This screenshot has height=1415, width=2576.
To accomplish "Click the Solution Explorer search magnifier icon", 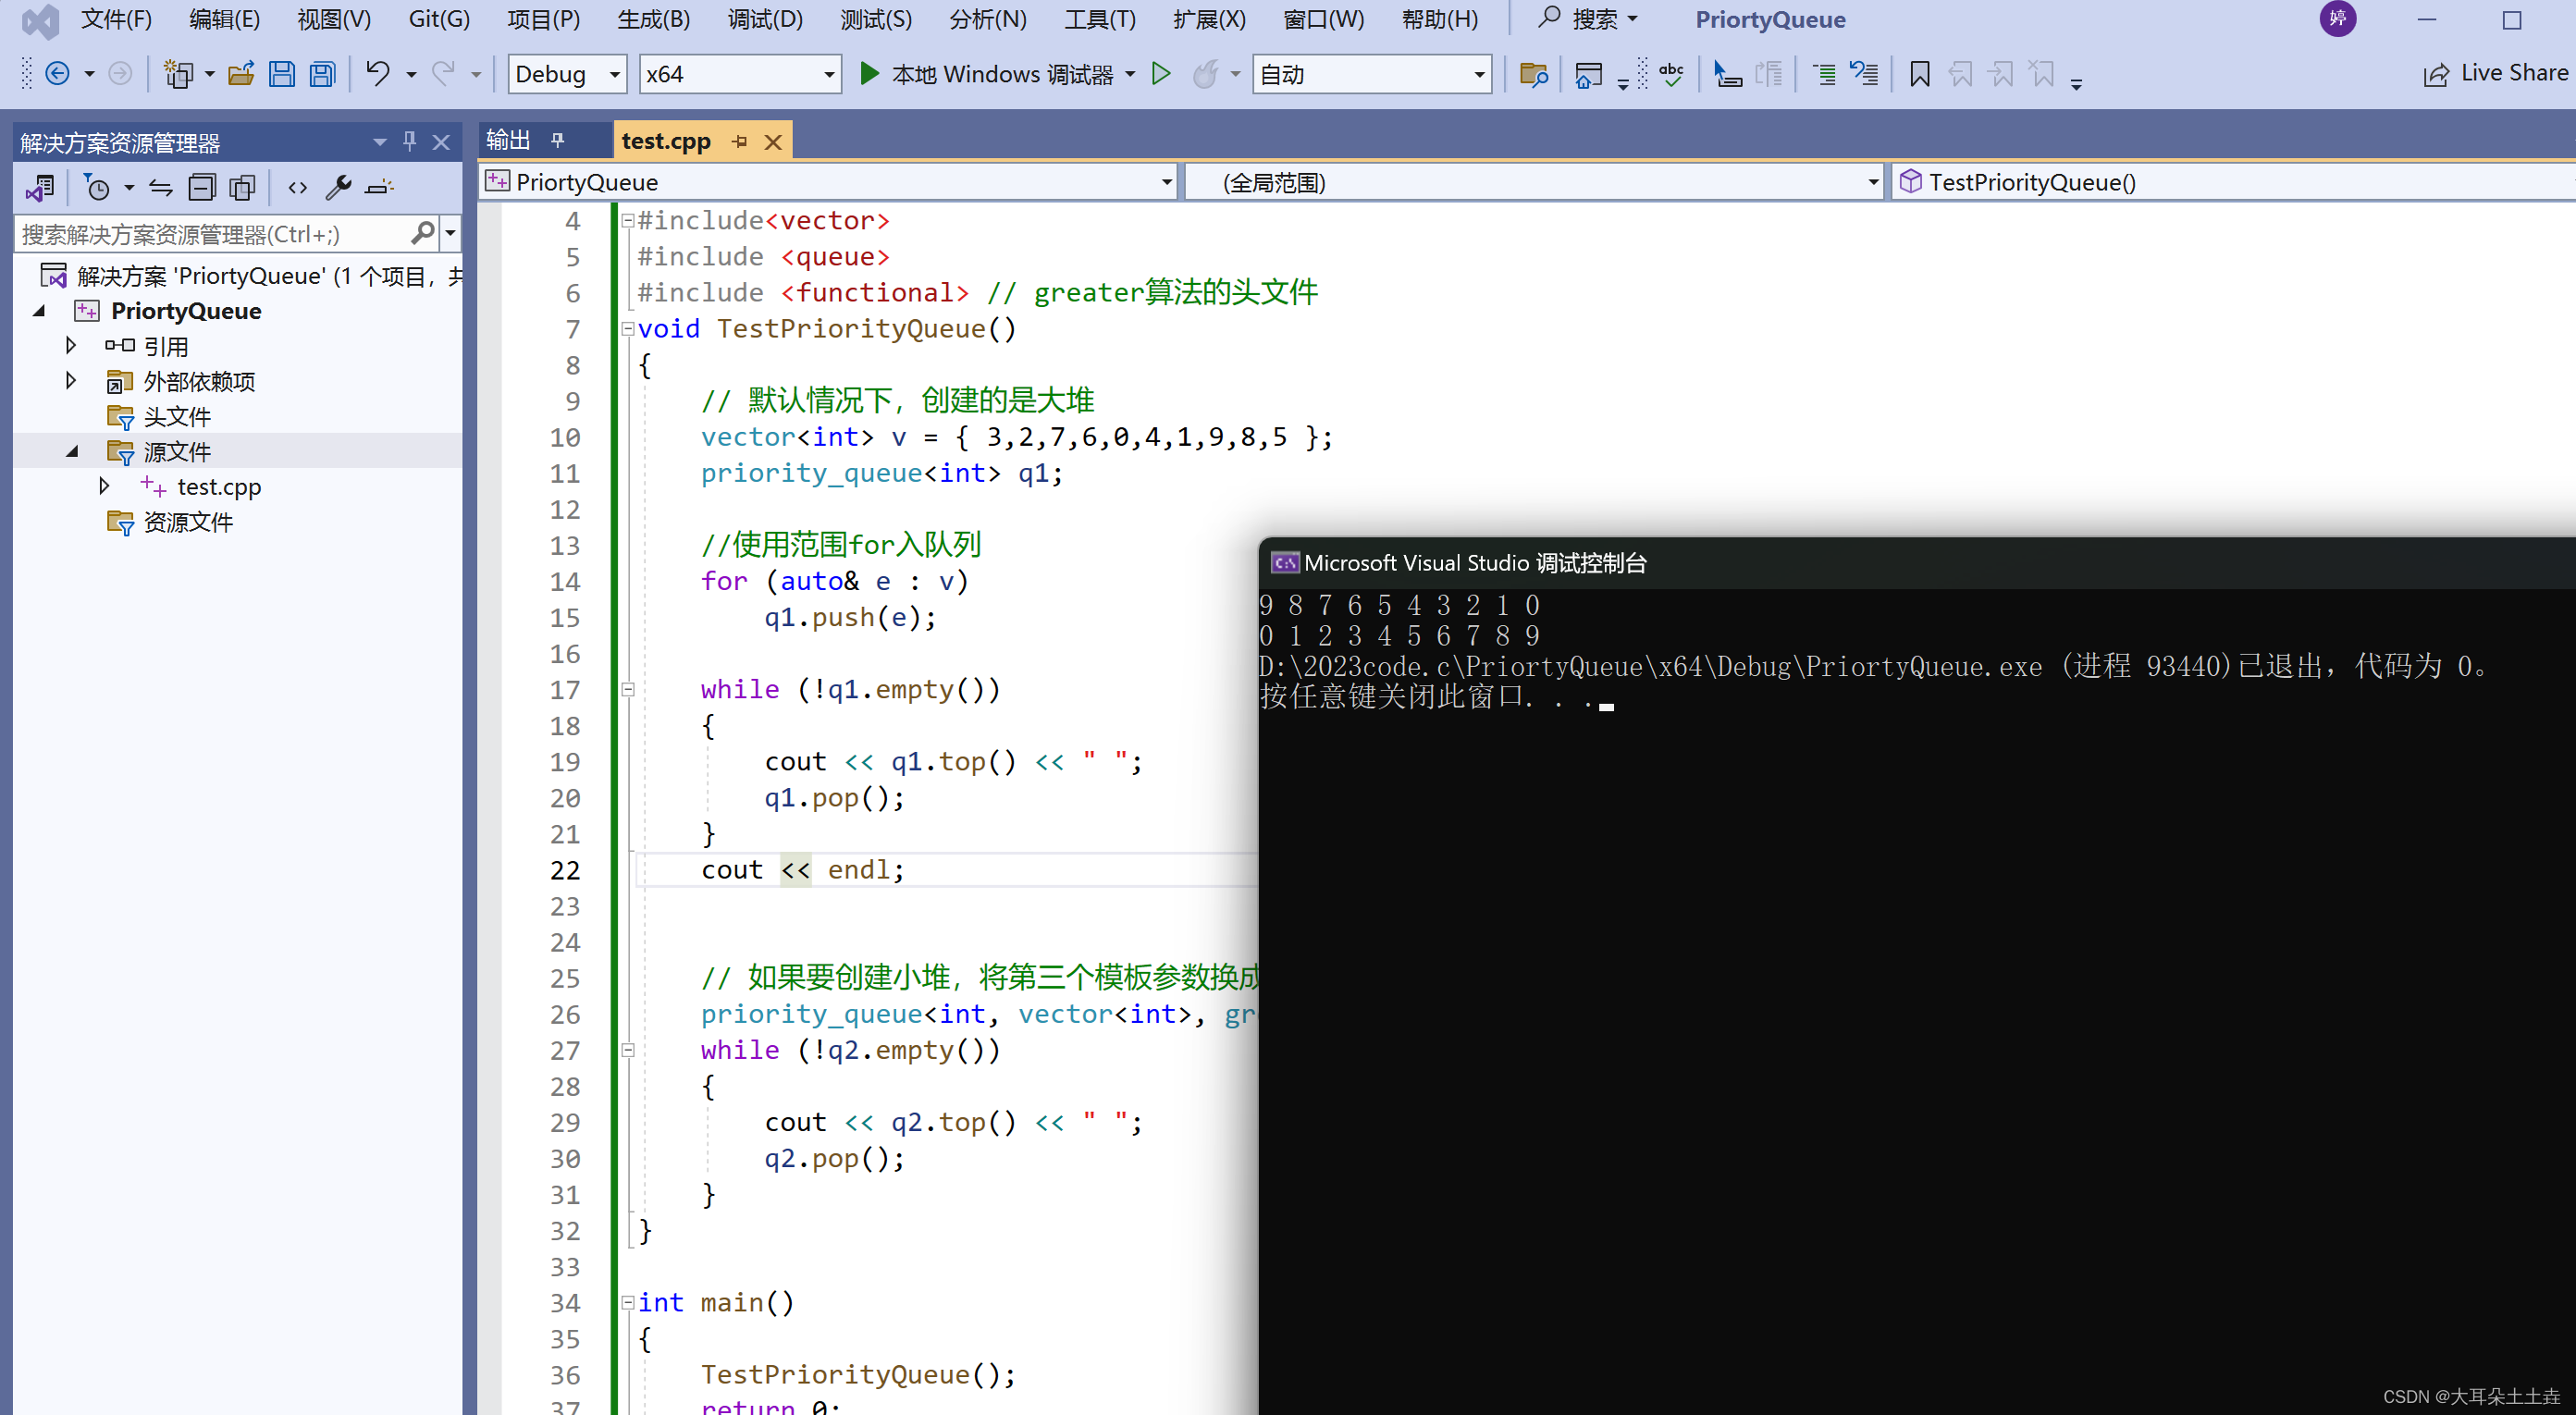I will click(x=423, y=234).
